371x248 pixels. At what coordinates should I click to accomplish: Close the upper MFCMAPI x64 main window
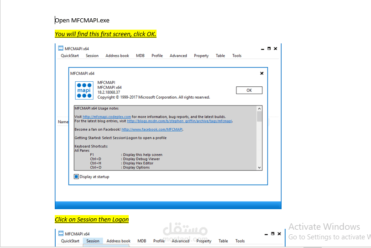point(276,48)
